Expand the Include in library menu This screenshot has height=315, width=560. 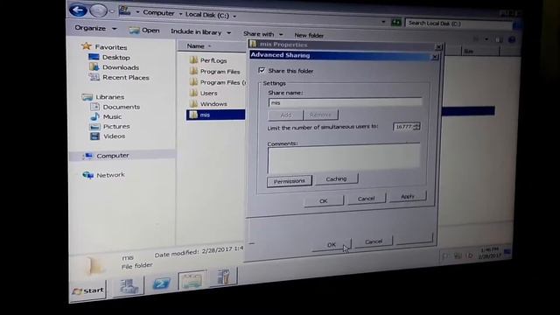click(x=200, y=31)
